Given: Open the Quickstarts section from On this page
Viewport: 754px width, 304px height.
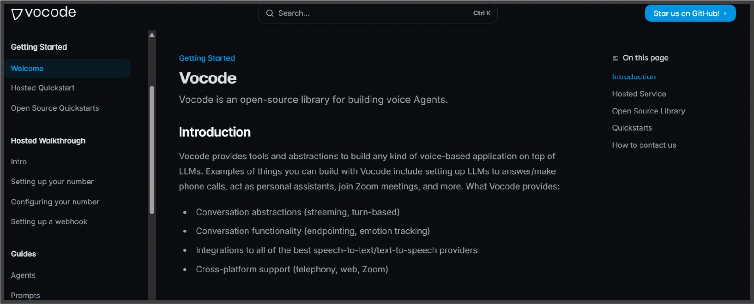Looking at the screenshot, I should click(631, 128).
